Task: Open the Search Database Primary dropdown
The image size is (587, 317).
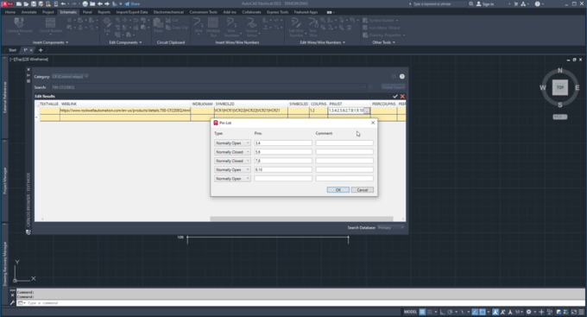Action: [x=390, y=227]
